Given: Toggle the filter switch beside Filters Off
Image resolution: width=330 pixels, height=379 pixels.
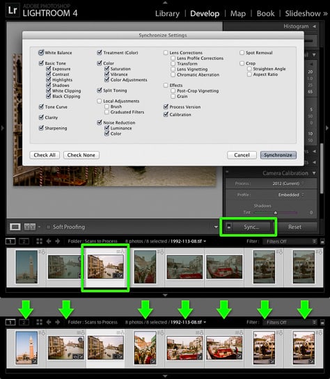Looking at the screenshot, I should pyautogui.click(x=322, y=241).
